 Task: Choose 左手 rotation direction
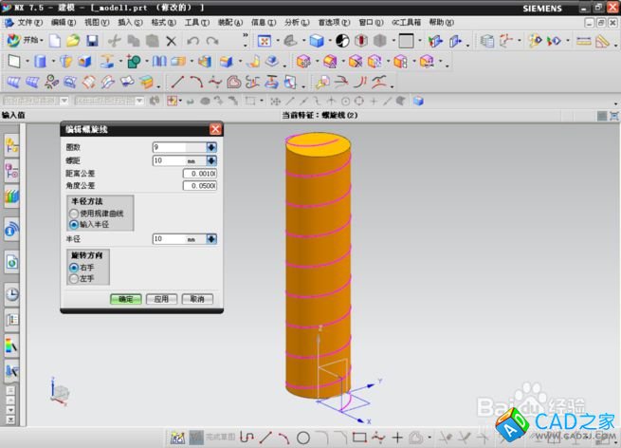[74, 278]
